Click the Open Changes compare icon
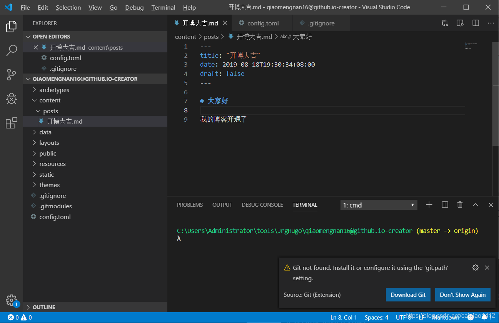Viewport: 499px width, 323px height. [x=445, y=23]
